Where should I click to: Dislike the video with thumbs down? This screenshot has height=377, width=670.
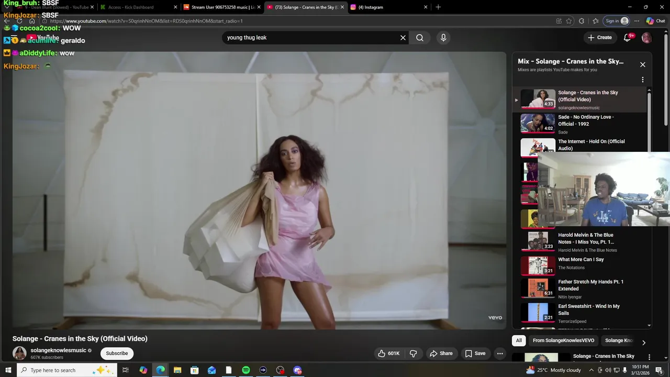point(413,353)
